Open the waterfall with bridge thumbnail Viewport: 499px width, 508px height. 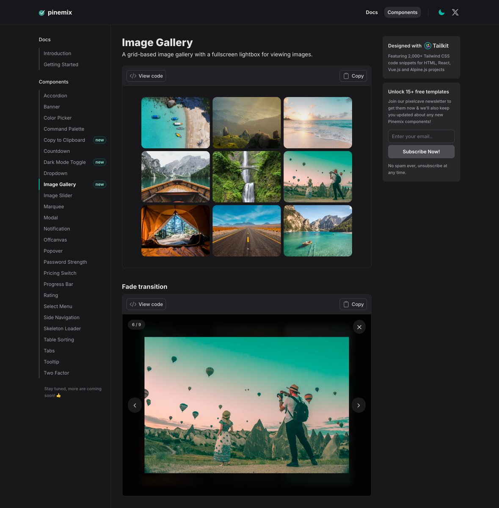(247, 177)
